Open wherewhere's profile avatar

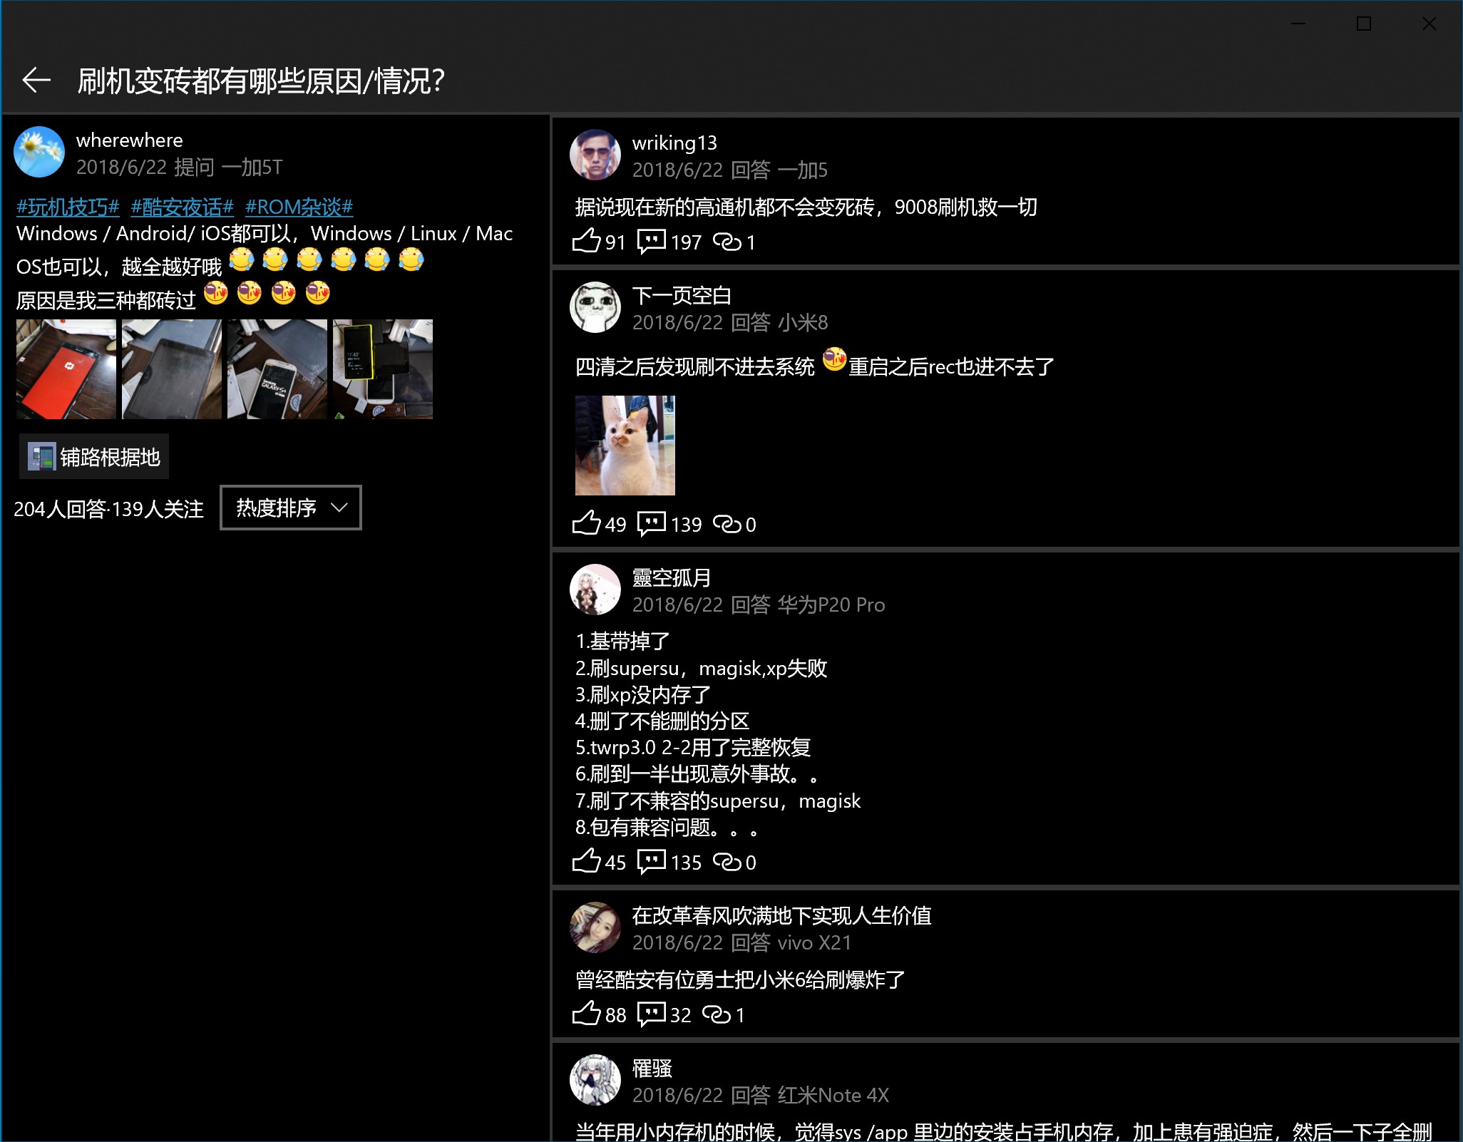coord(39,152)
